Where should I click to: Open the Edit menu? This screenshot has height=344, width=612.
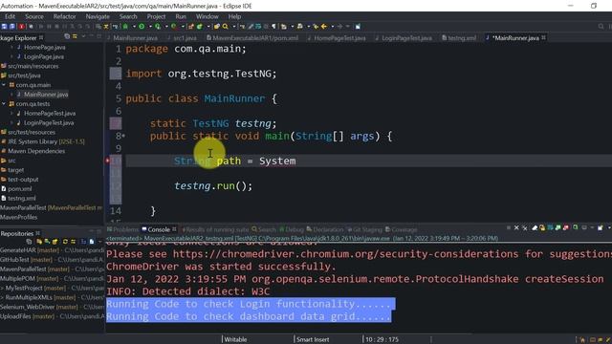pyautogui.click(x=11, y=16)
